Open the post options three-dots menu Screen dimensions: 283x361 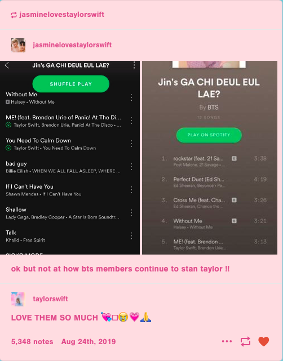[x=227, y=341]
